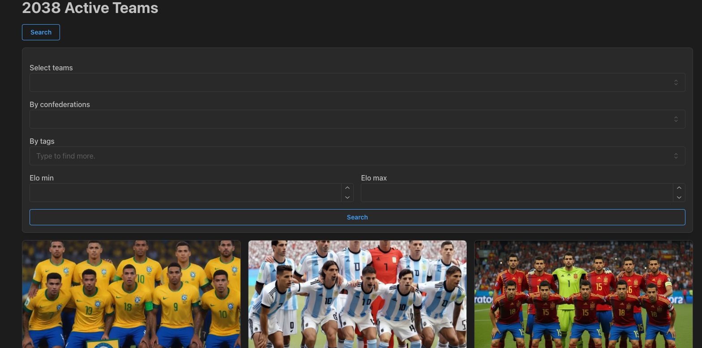
Task: Open the By confederations dropdown field
Action: [349, 119]
